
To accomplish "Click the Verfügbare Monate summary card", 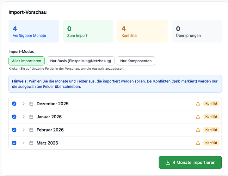I will coord(34,31).
